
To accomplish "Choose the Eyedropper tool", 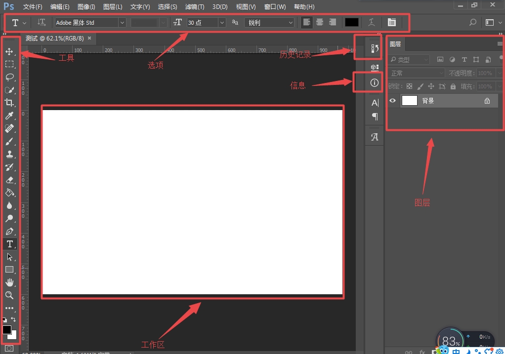I will click(9, 116).
